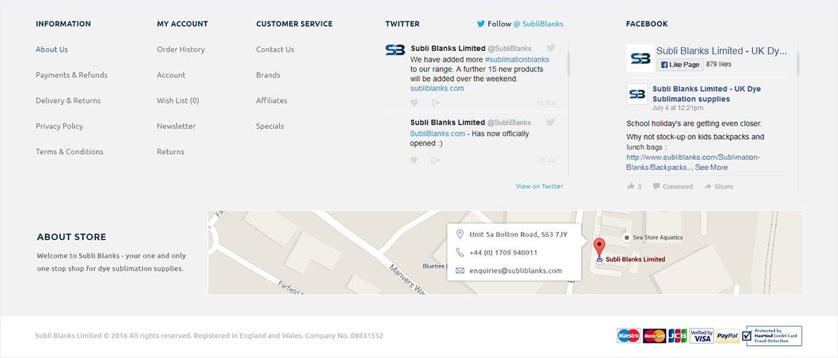Image resolution: width=838 pixels, height=358 pixels.
Task: Click the SB avatar on the Facebook post
Action: pos(637,94)
